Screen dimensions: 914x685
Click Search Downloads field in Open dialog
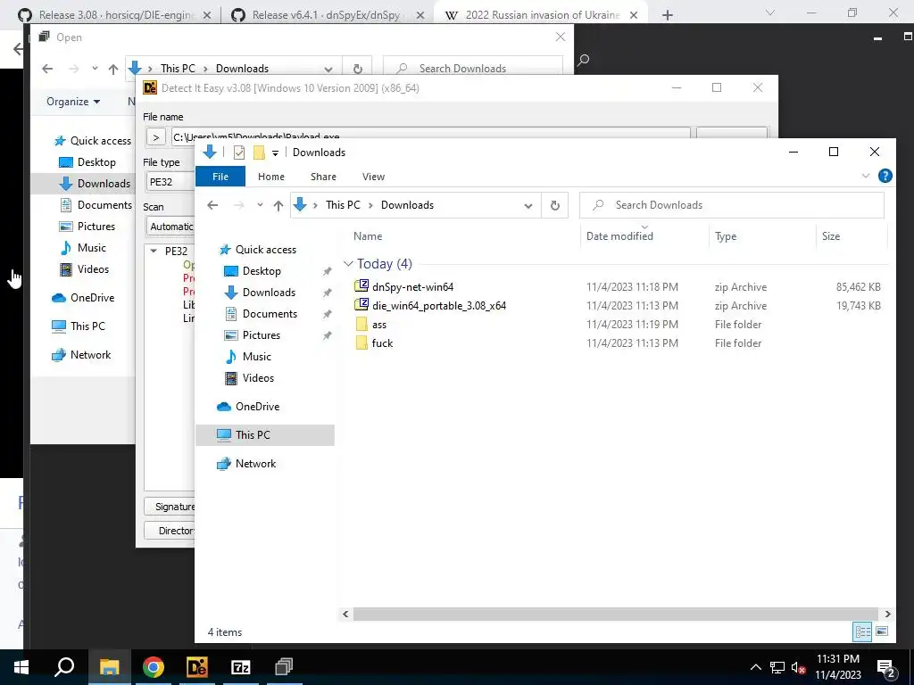(473, 68)
